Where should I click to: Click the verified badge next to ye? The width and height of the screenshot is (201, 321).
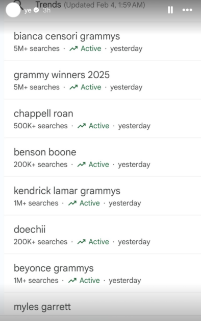coord(36,10)
